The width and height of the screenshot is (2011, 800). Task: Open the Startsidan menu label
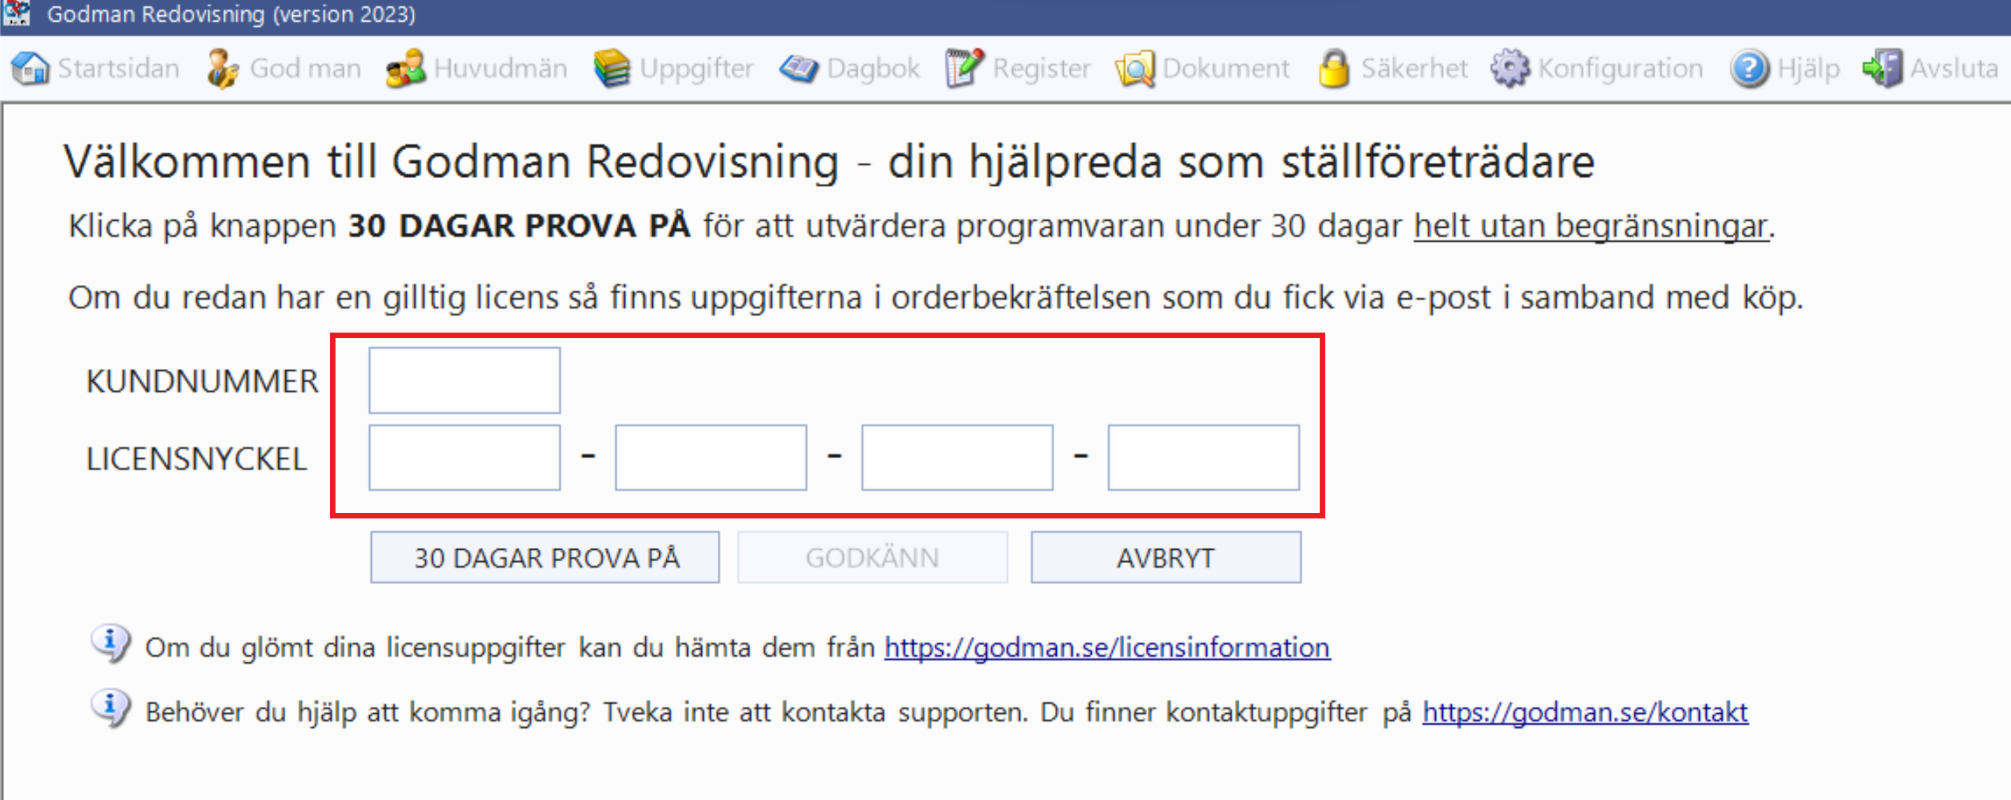point(119,68)
